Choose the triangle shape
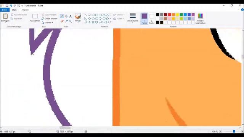The height and width of the screenshot is (137, 244). point(108,15)
